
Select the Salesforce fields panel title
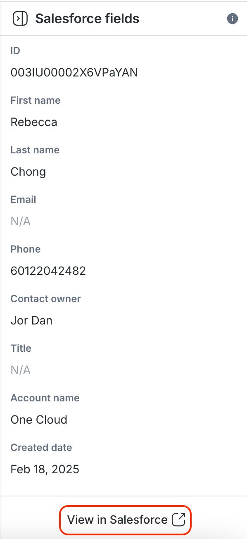coord(87,19)
